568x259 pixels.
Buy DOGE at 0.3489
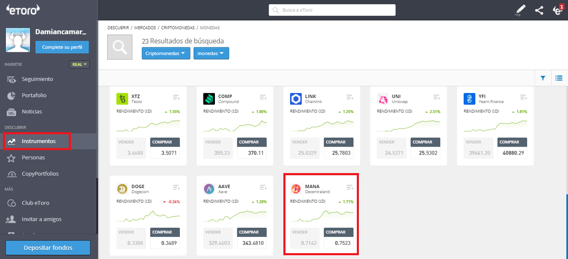click(x=165, y=238)
